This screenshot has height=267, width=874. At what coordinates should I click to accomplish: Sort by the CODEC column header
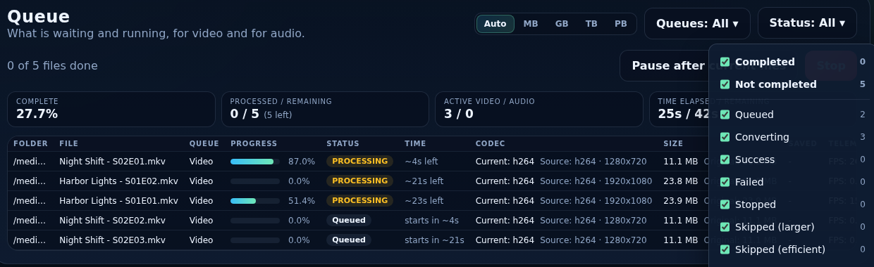(490, 144)
